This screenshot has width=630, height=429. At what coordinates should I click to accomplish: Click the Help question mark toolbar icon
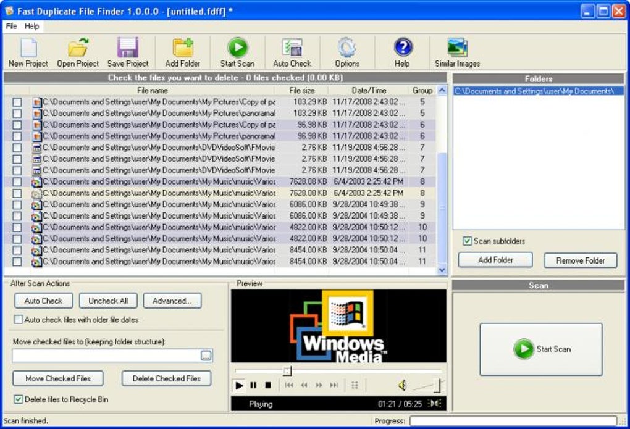[x=403, y=48]
